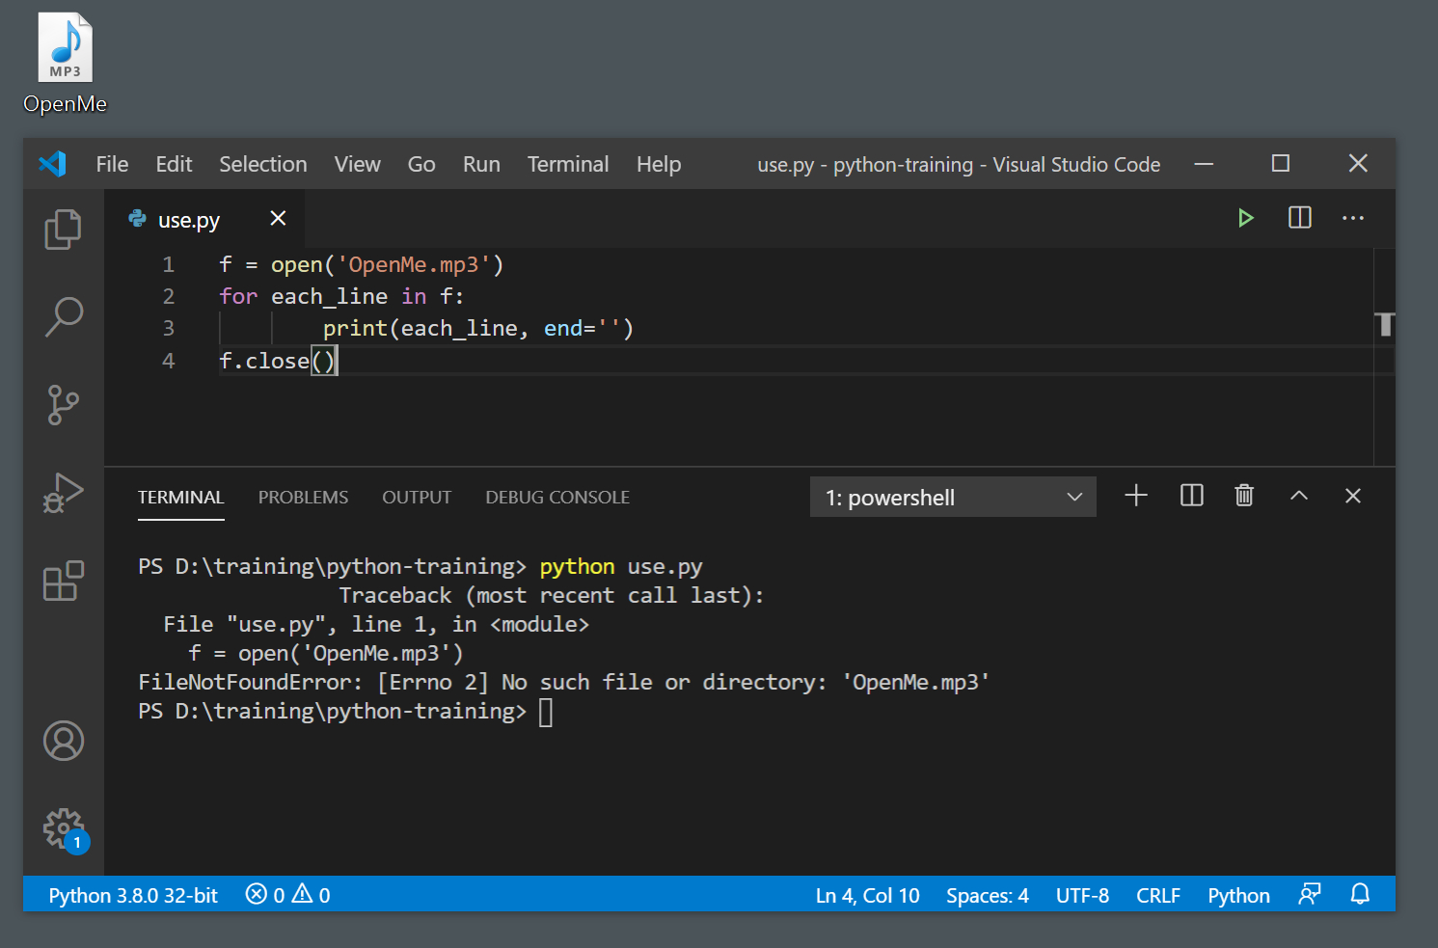Switch to the DEBUG CONSOLE tab
1438x948 pixels.
point(557,498)
